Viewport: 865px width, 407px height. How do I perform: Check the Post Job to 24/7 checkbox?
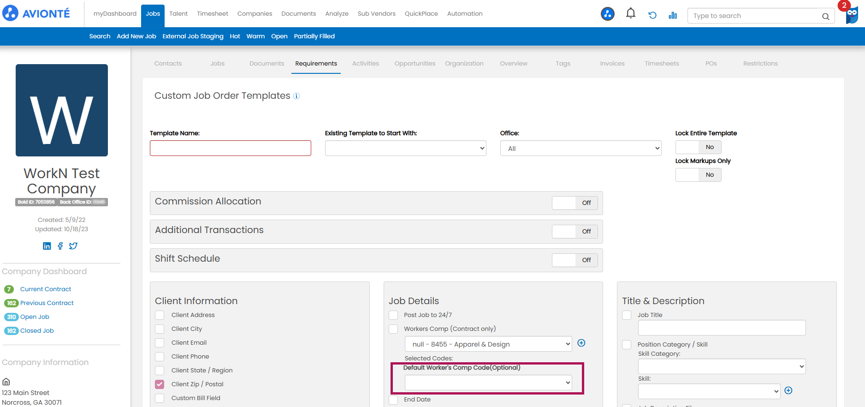[x=393, y=315]
